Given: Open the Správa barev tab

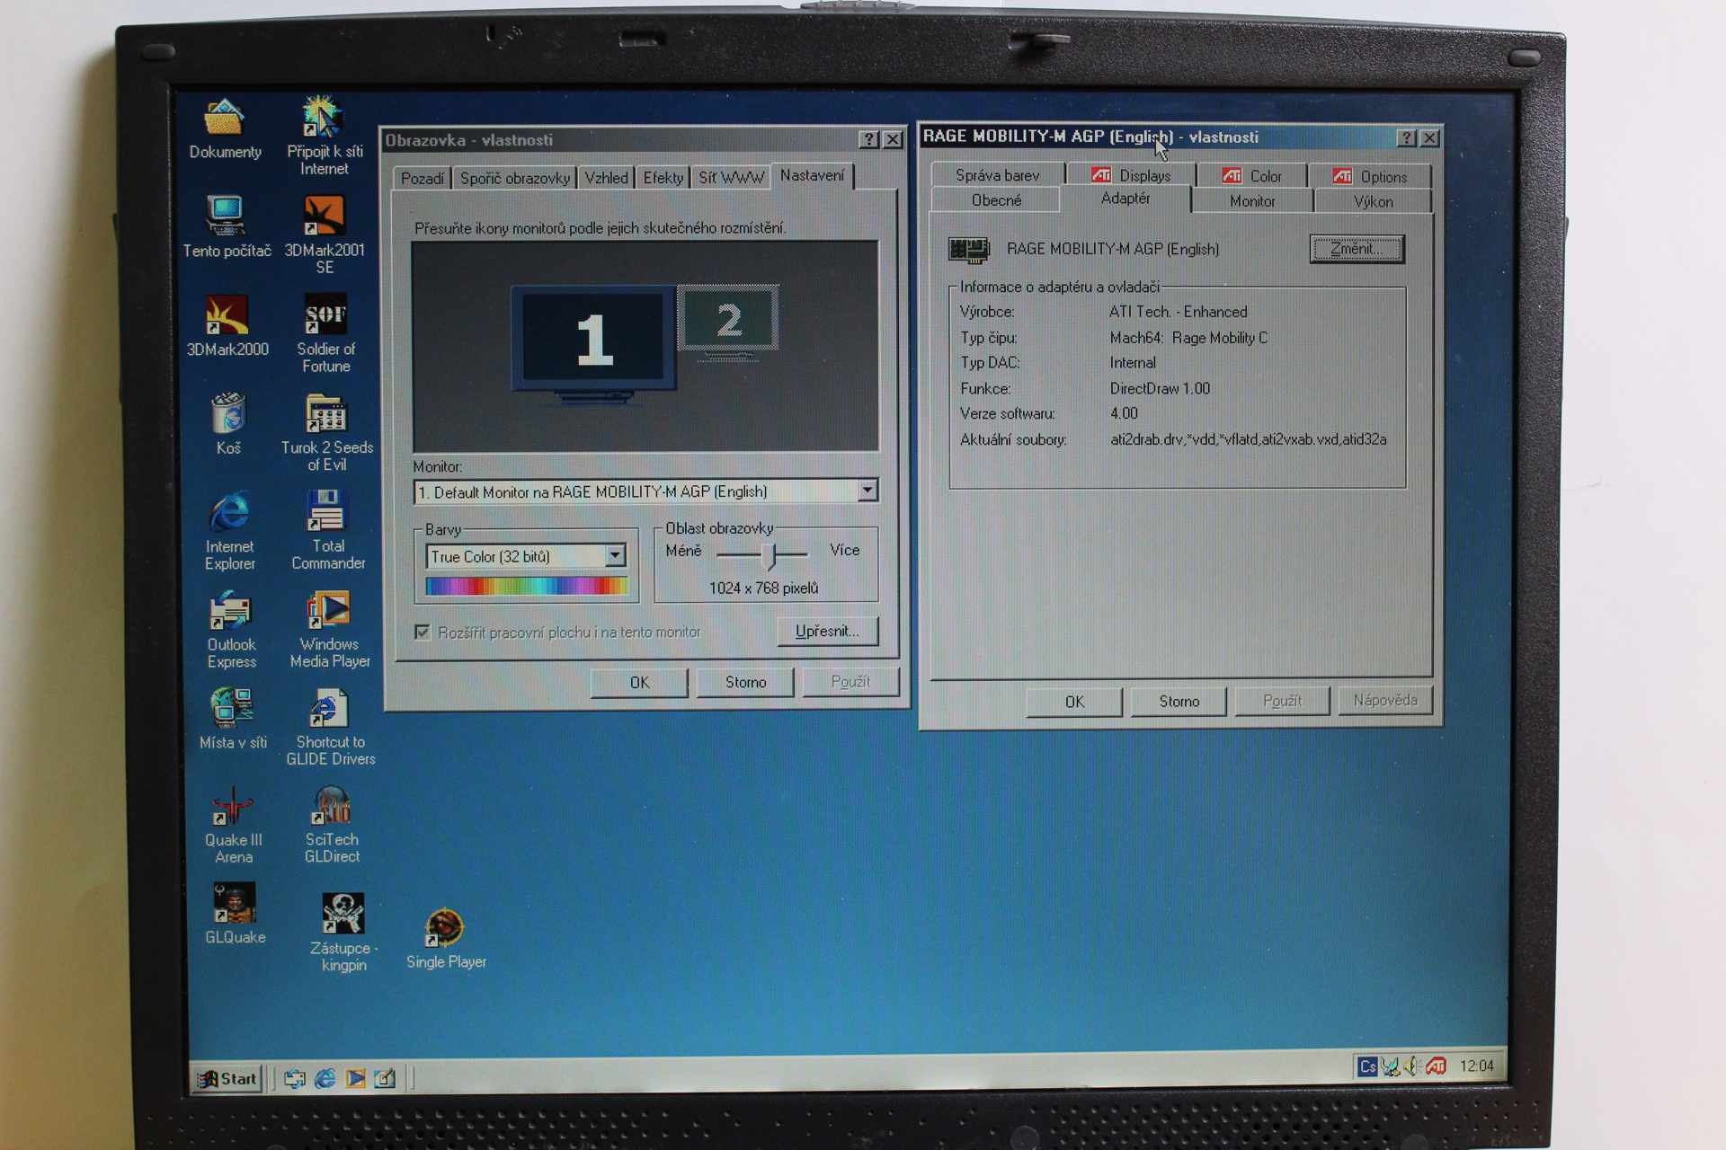Looking at the screenshot, I should coord(997,175).
